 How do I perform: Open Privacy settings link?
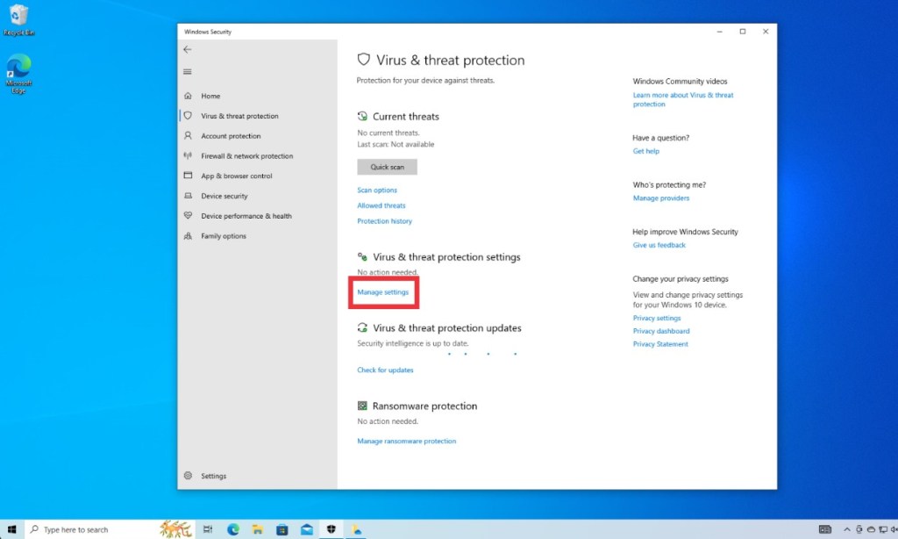click(656, 319)
